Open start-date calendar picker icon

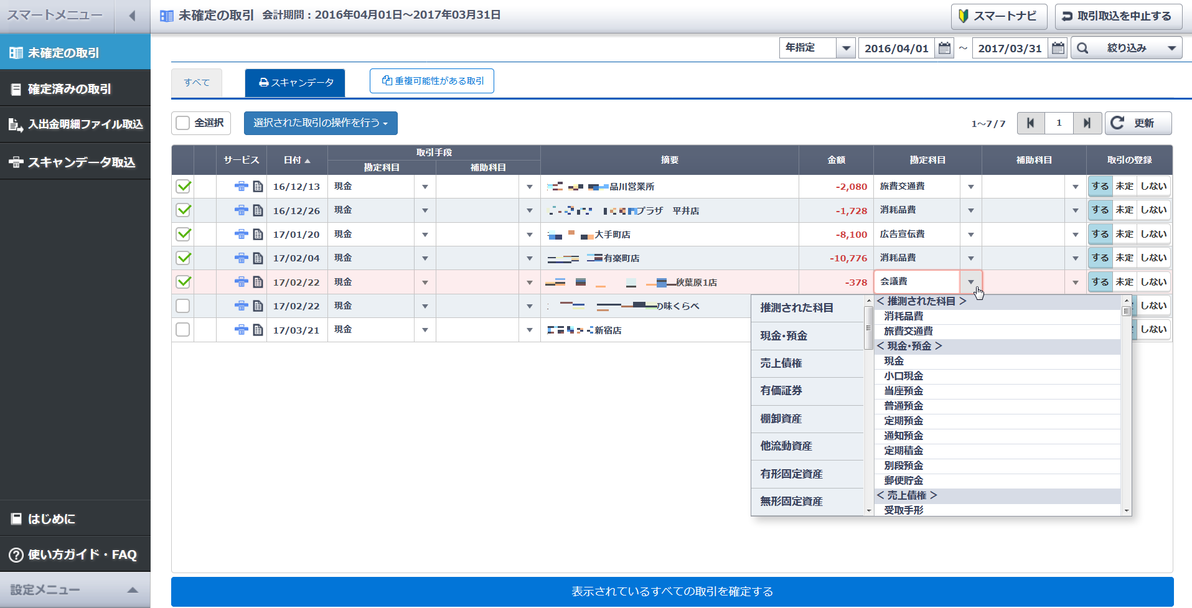944,48
